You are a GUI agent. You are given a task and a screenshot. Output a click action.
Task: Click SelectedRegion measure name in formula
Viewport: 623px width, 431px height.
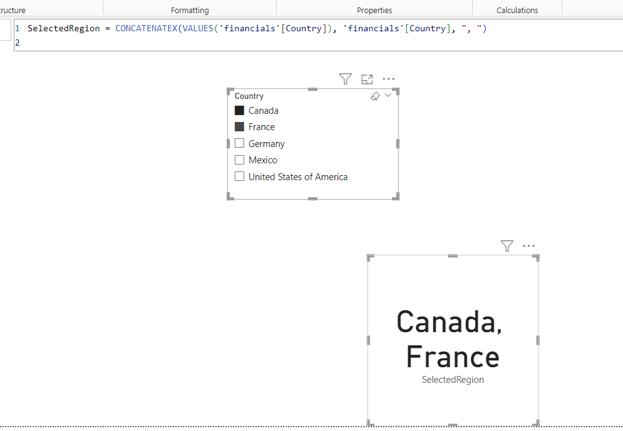pos(64,28)
